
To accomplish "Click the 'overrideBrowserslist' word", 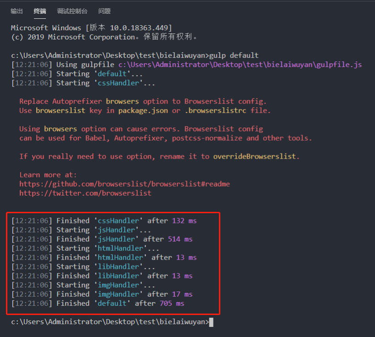I will pyautogui.click(x=254, y=156).
